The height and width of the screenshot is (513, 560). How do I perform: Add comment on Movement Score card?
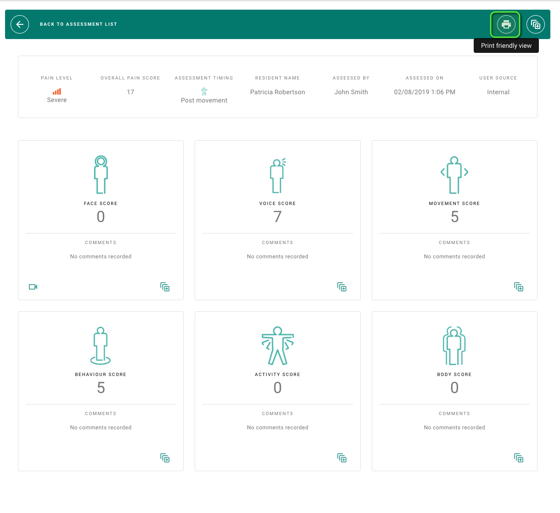tap(519, 287)
